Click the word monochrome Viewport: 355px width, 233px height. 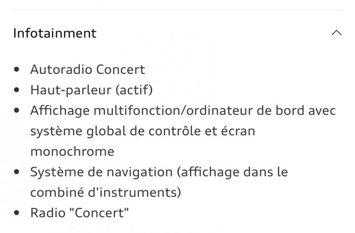pyautogui.click(x=72, y=151)
